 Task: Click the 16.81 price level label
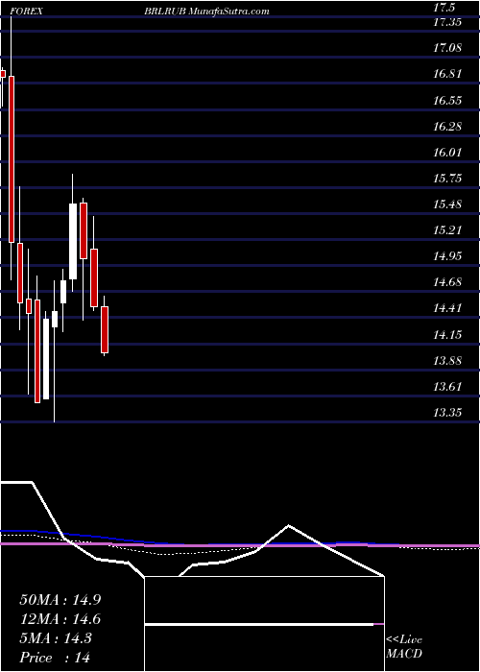click(447, 74)
